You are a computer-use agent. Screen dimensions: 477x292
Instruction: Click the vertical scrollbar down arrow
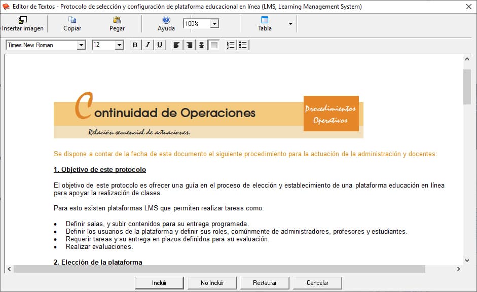click(x=467, y=261)
